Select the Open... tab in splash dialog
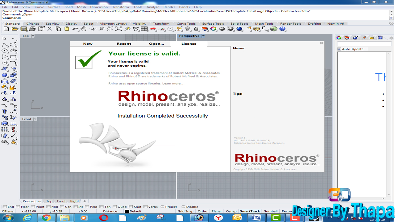 tap(156, 44)
